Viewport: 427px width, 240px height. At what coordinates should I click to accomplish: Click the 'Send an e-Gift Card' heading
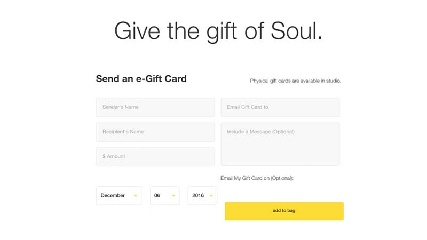click(141, 78)
